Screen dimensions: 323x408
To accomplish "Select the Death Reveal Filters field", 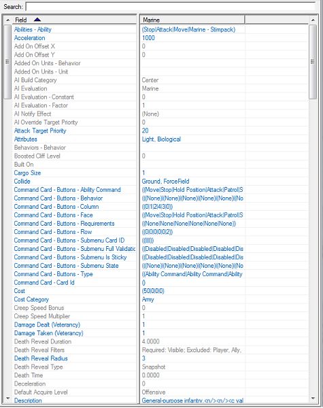I will (74, 350).
